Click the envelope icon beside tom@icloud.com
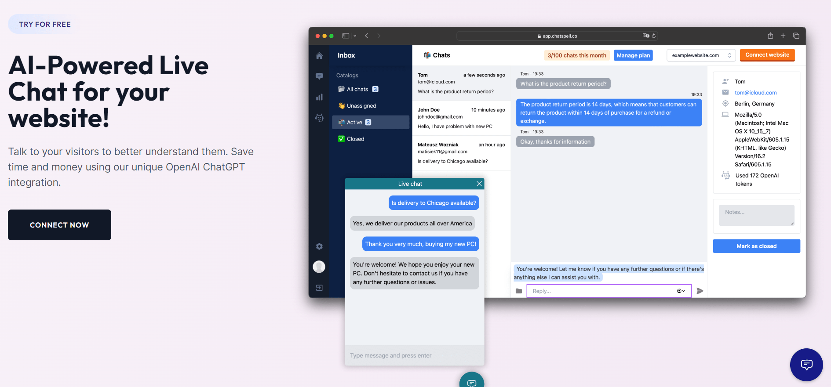831x387 pixels. click(725, 92)
